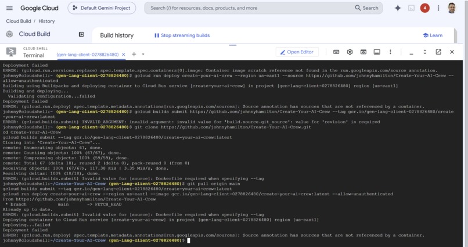The height and width of the screenshot is (247, 468).
Task: Click the Cloud Shell terminal logo
Action: pyautogui.click(x=12, y=52)
